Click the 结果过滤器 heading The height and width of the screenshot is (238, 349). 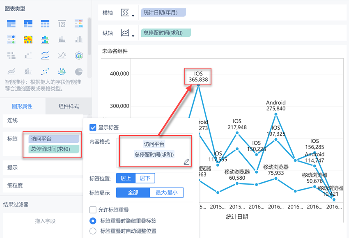pyautogui.click(x=16, y=204)
